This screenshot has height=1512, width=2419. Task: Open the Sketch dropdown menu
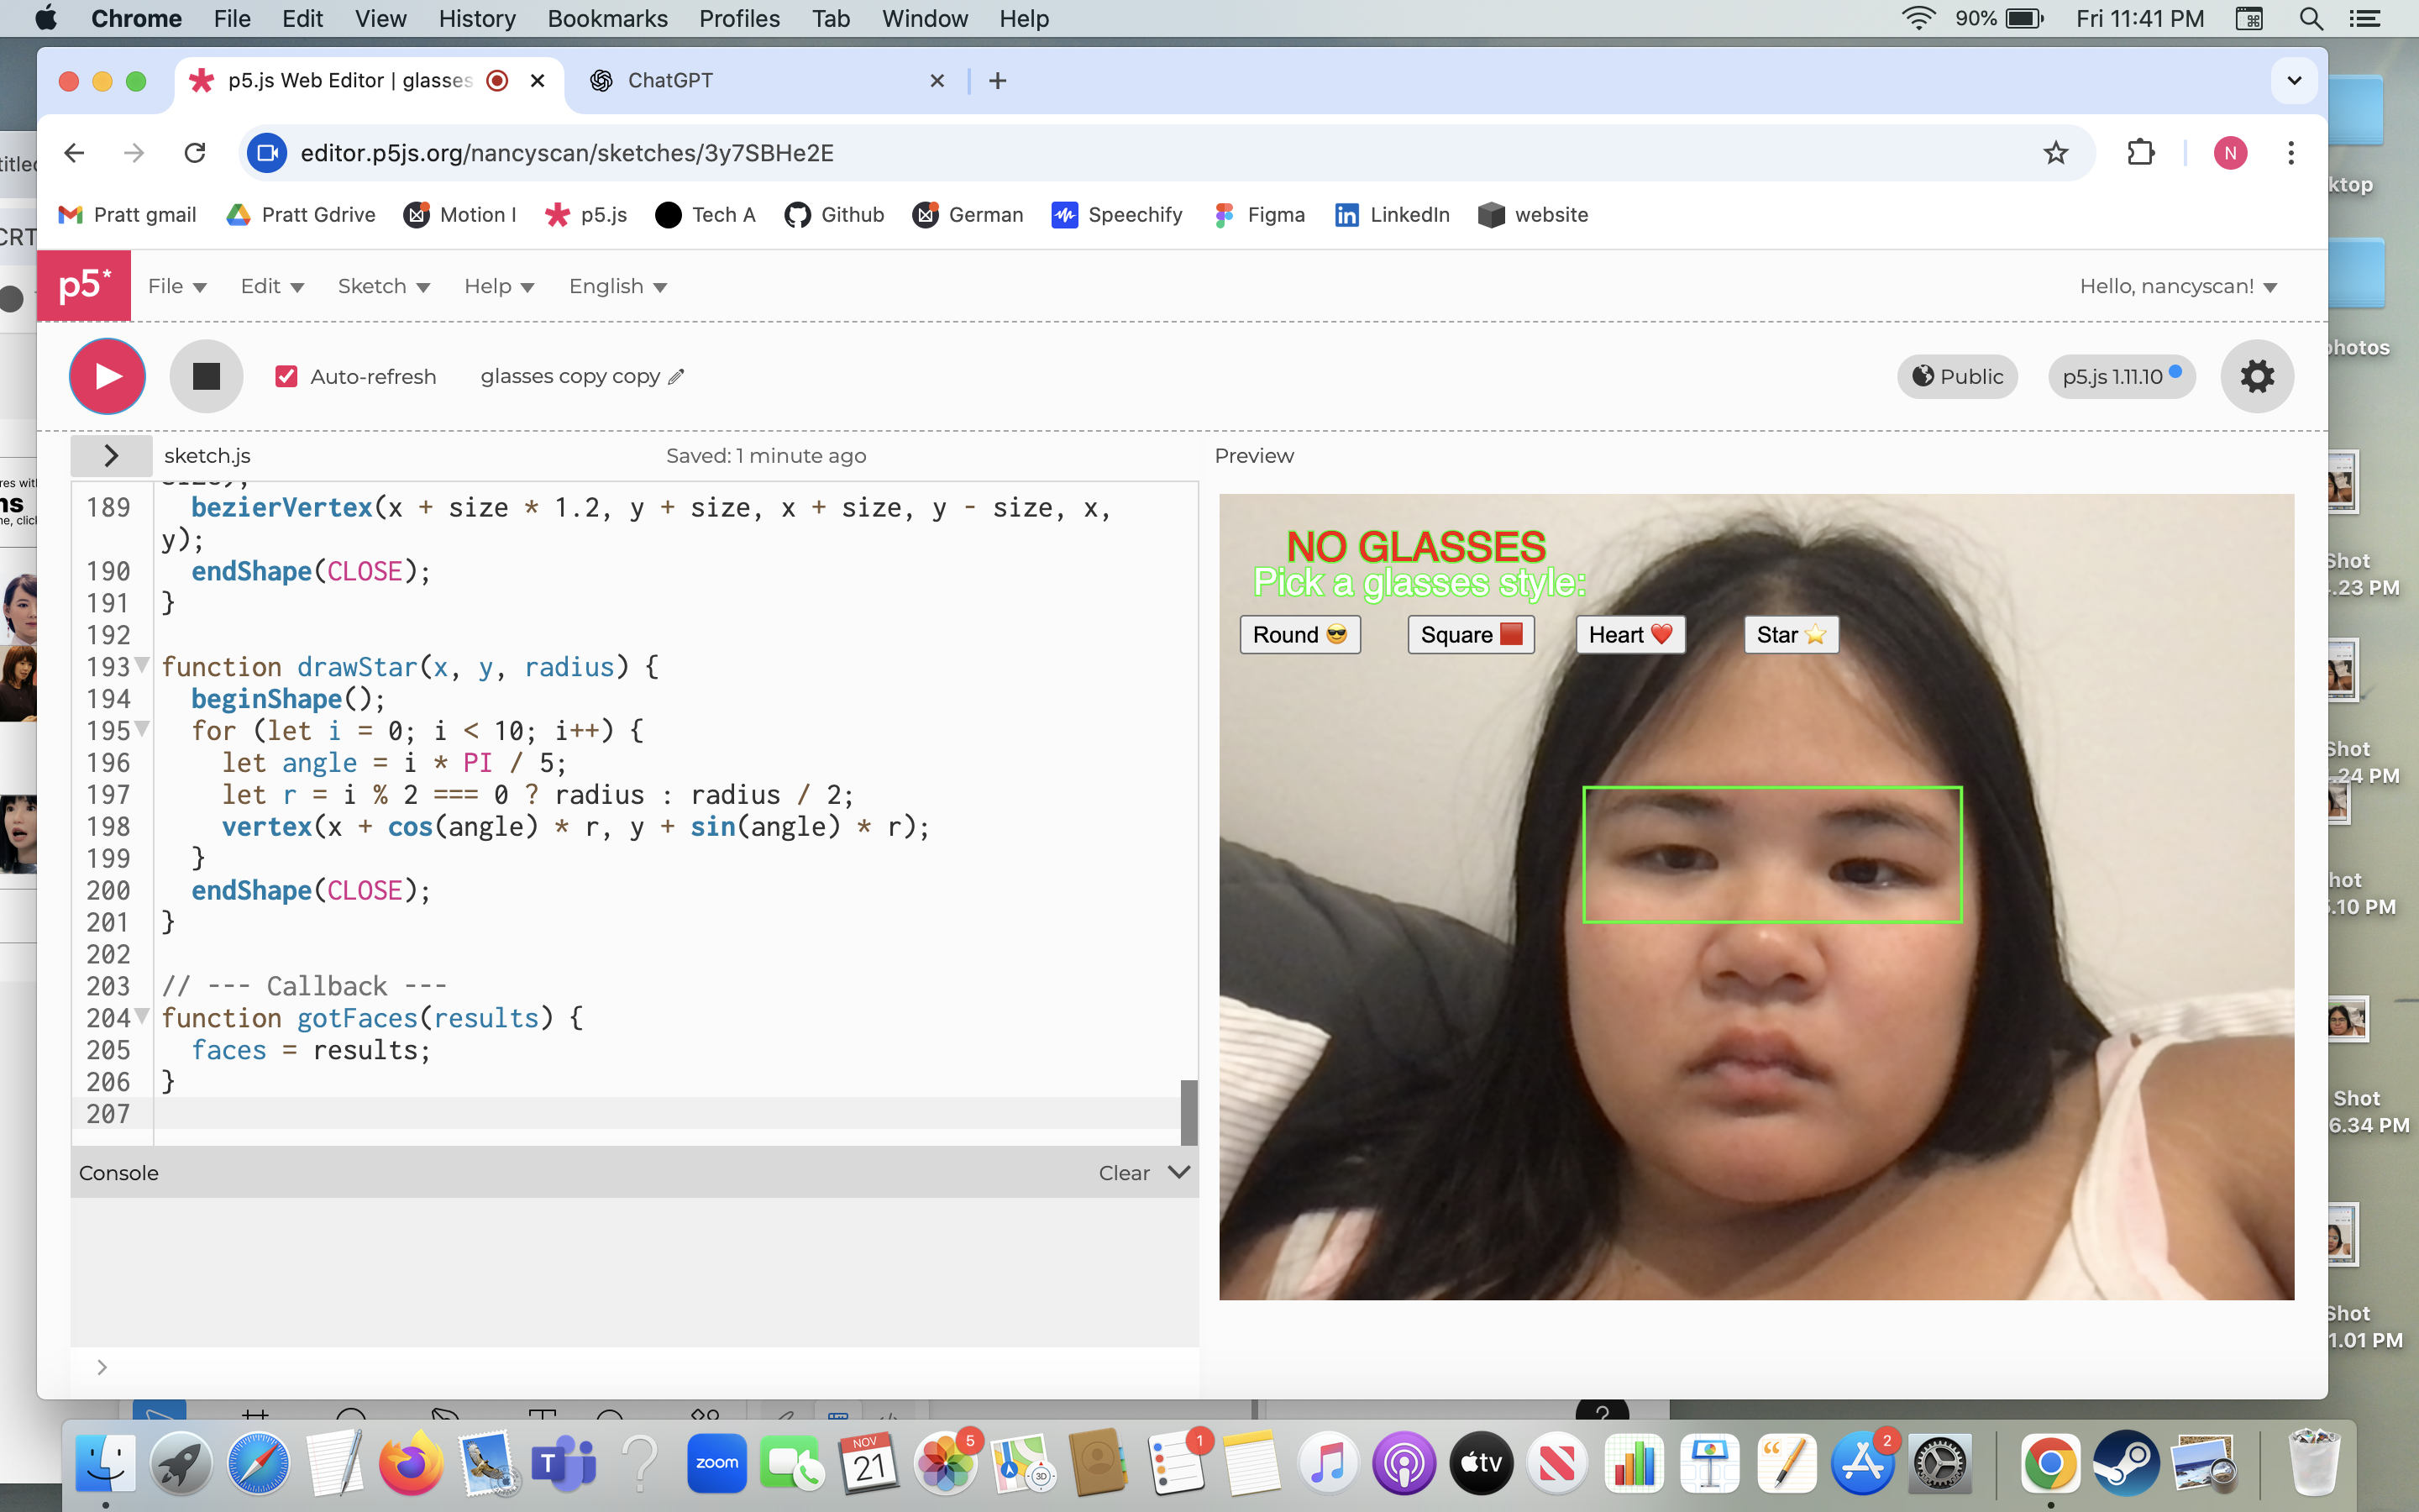(383, 287)
